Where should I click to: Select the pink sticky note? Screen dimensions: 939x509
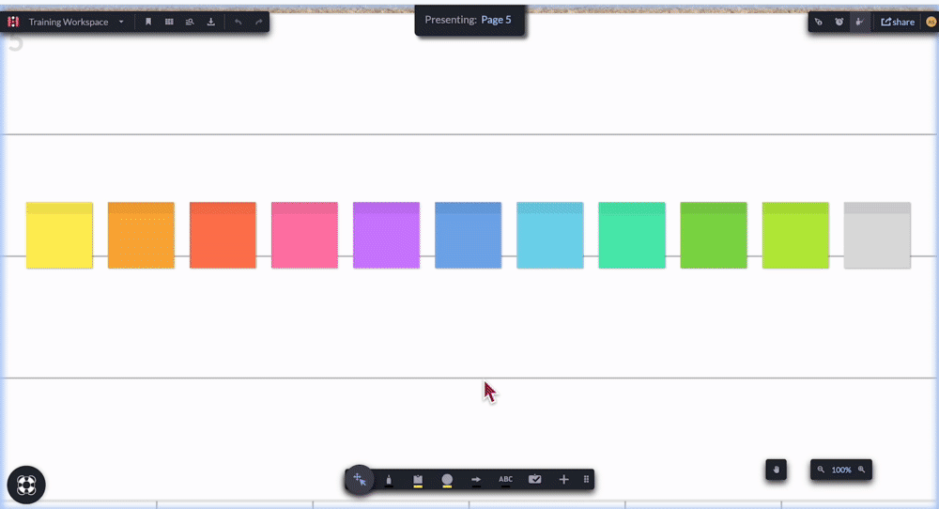coord(305,236)
